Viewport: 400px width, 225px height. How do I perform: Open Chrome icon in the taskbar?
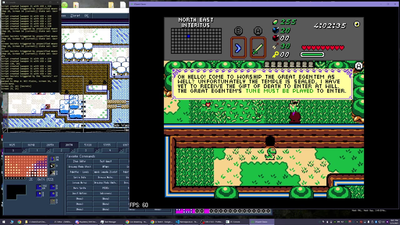pyautogui.click(x=19, y=222)
